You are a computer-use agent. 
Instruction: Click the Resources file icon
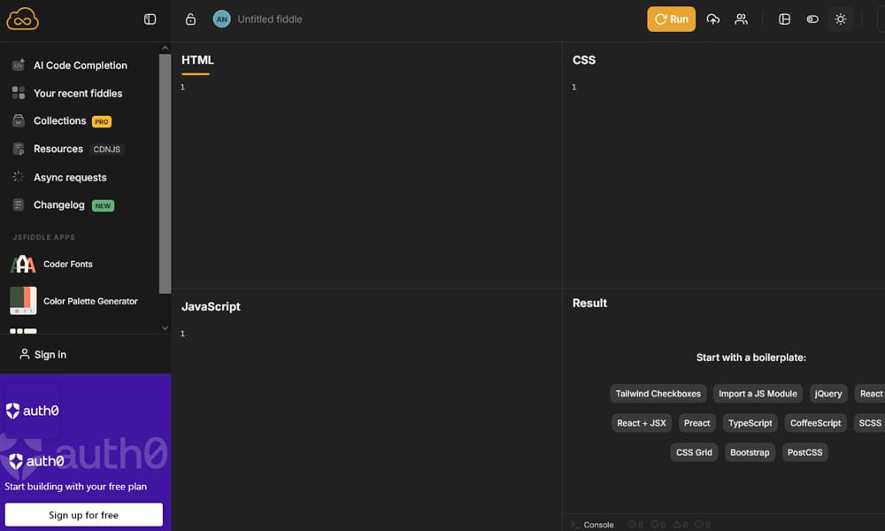tap(18, 149)
